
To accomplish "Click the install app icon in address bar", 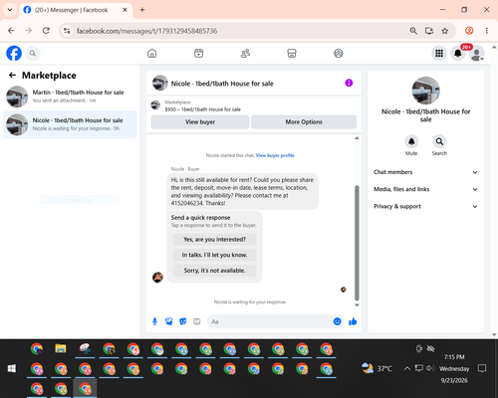I will [x=429, y=31].
